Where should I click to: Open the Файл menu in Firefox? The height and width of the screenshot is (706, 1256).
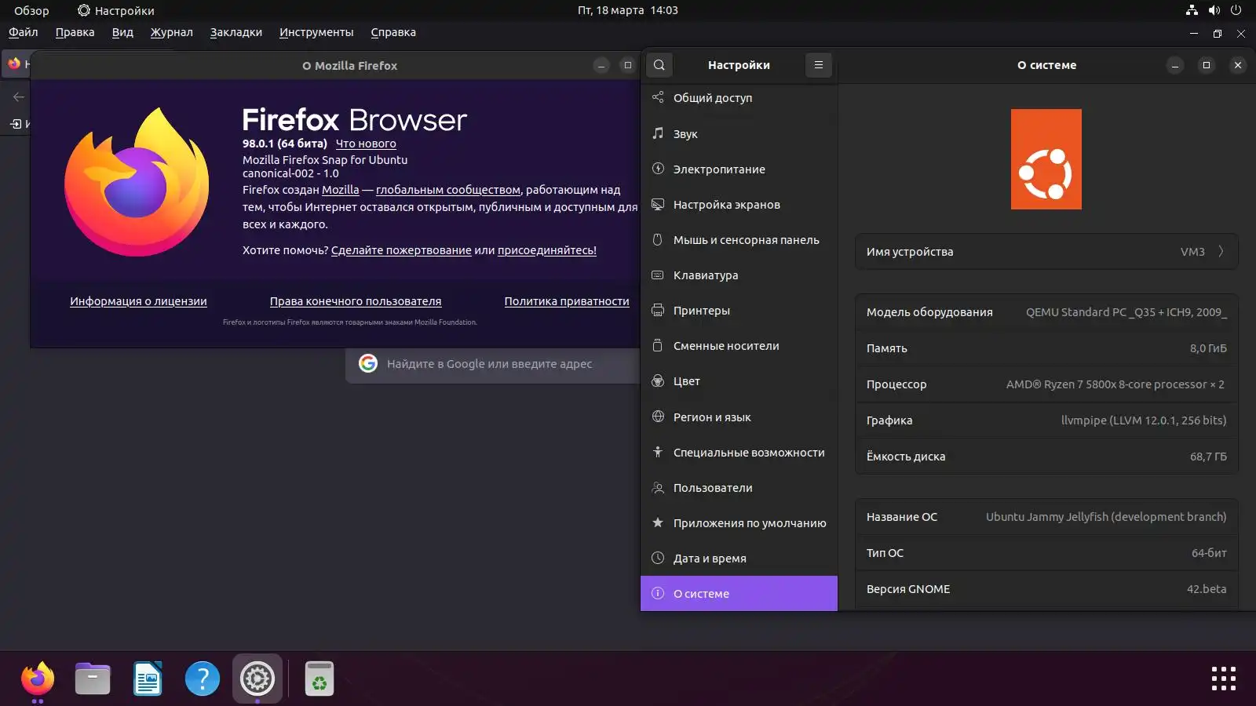(24, 32)
